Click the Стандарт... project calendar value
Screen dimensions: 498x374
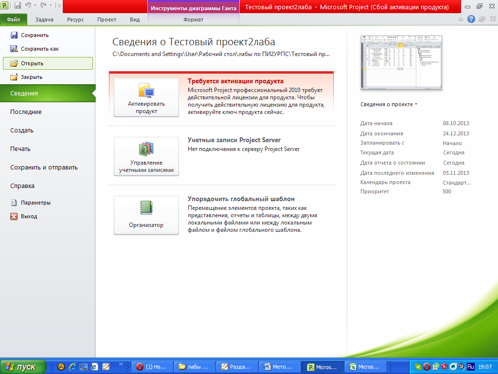click(x=457, y=183)
